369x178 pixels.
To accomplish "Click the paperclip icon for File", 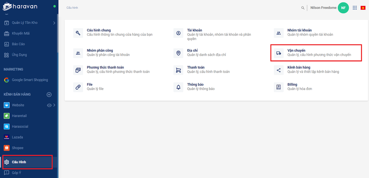I will (78, 87).
